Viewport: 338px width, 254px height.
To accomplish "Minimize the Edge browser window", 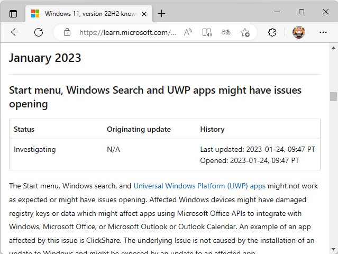I will pyautogui.click(x=277, y=12).
